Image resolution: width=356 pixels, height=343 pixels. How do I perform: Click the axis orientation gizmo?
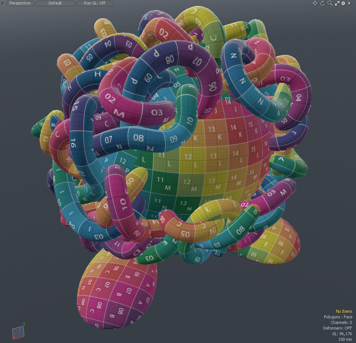tap(18, 331)
